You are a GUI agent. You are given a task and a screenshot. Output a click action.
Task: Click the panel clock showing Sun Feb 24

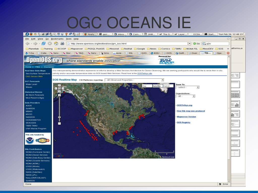(231, 34)
